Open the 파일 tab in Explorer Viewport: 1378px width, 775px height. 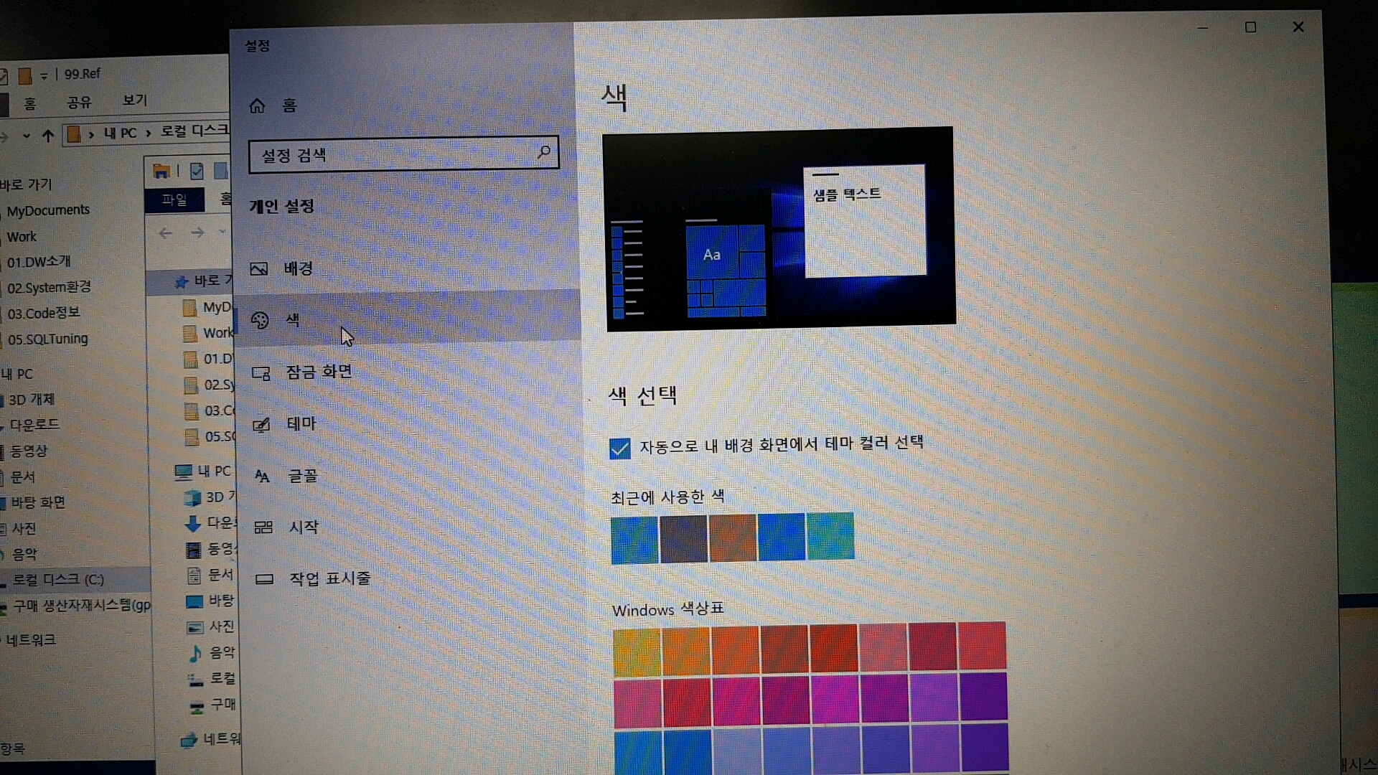[x=174, y=199]
